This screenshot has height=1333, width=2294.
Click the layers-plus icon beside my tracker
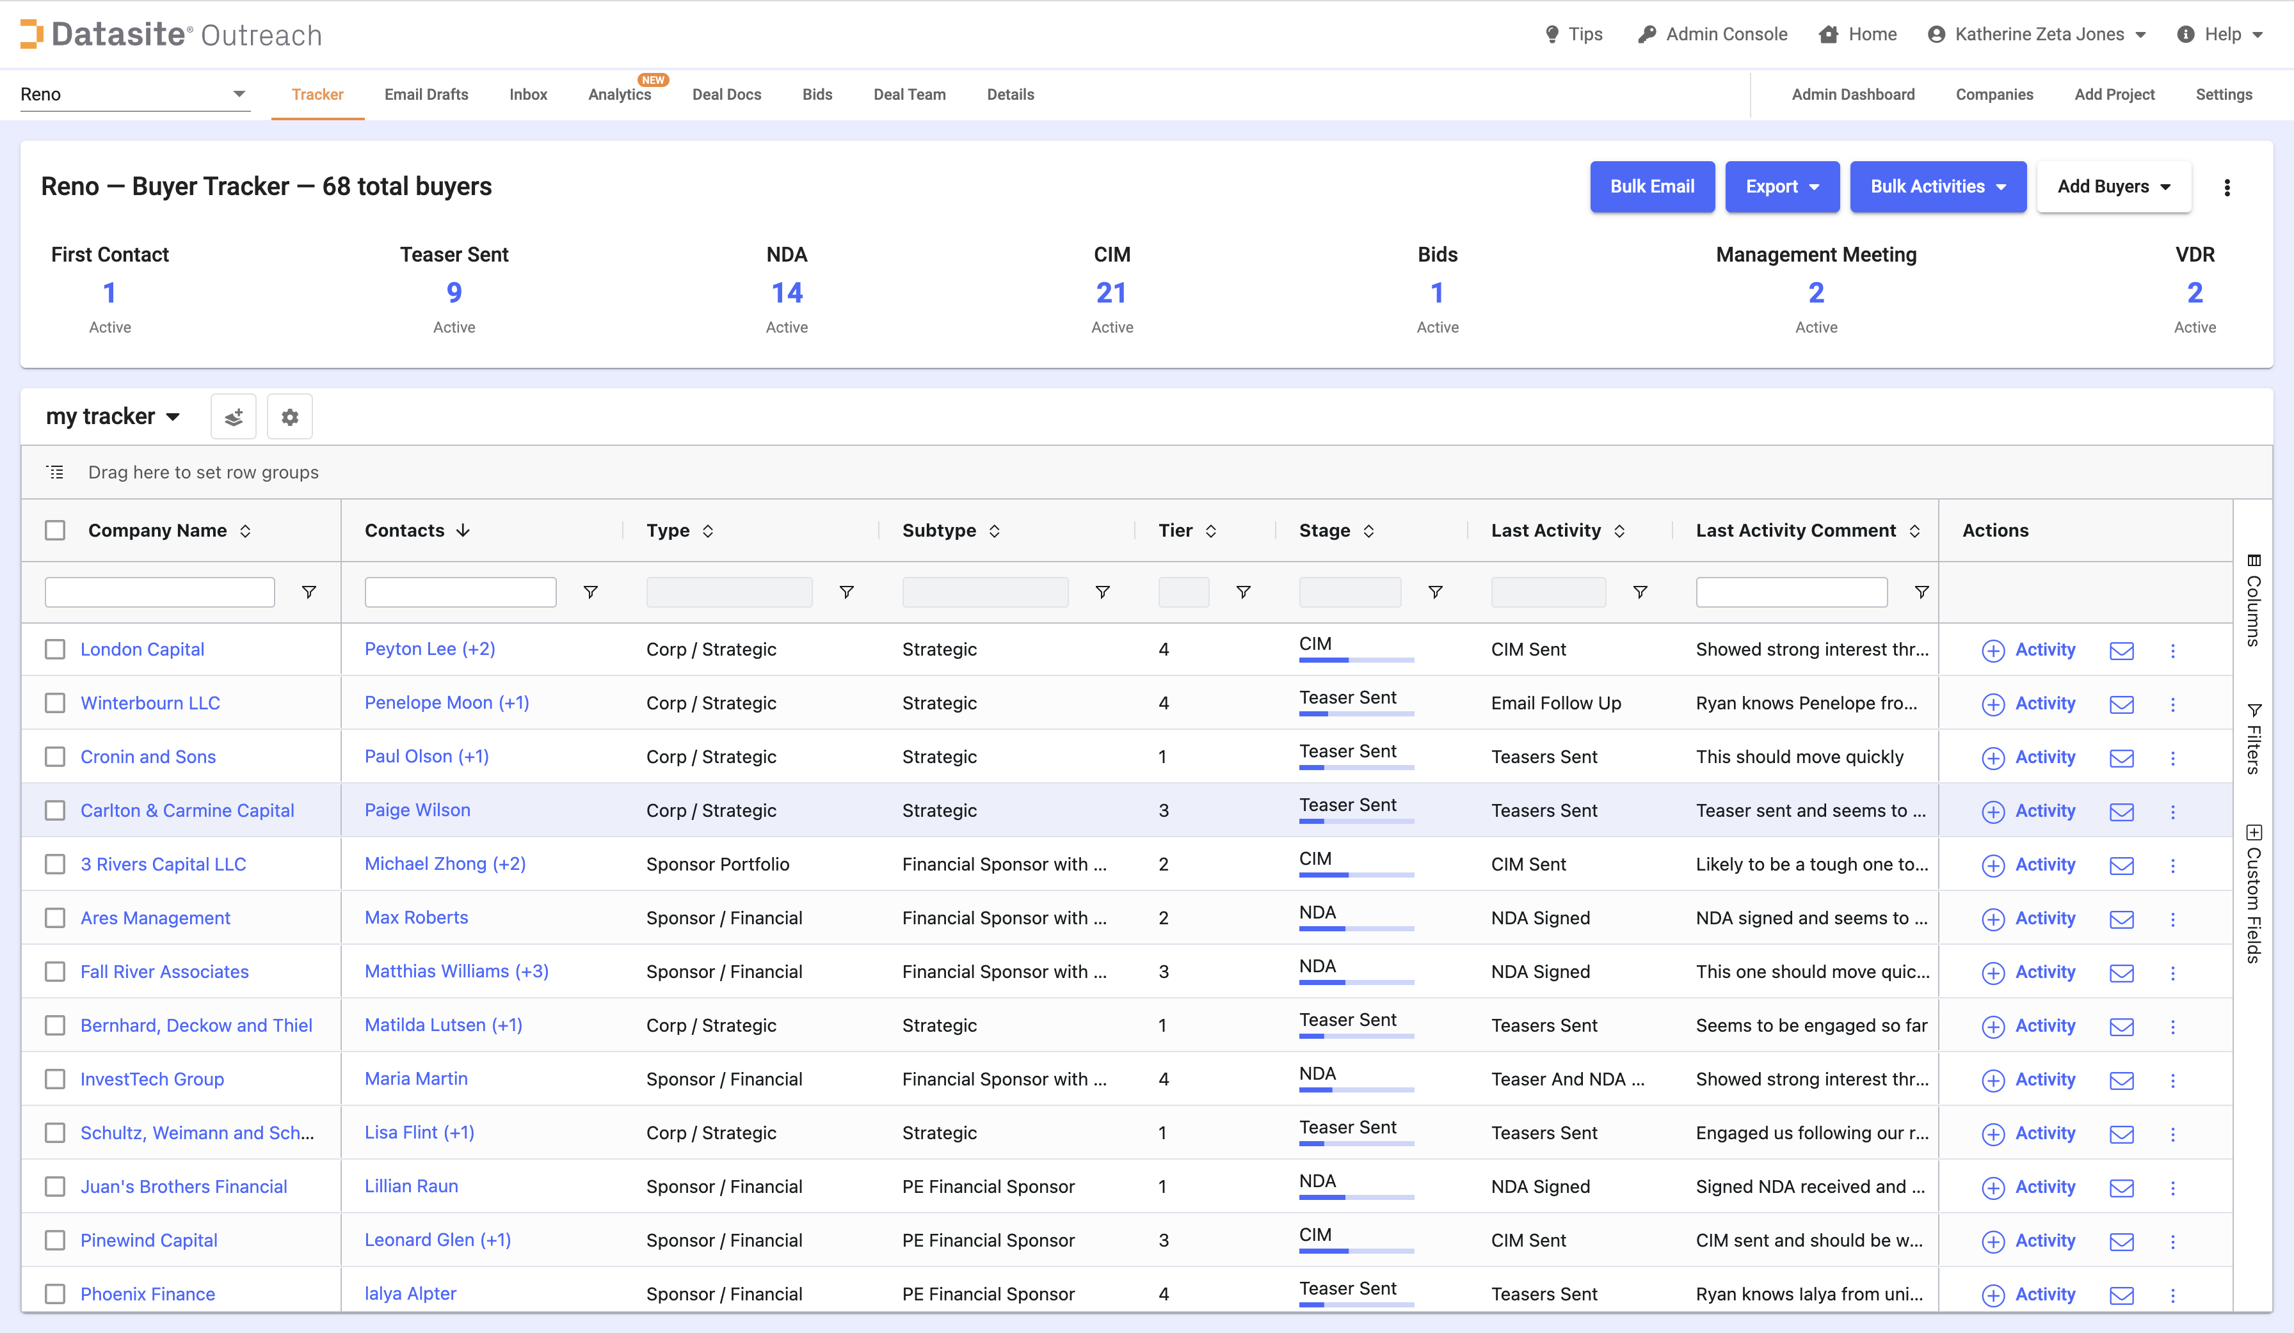pos(233,417)
